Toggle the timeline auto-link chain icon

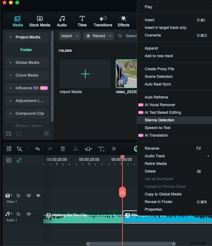[x=19, y=160]
